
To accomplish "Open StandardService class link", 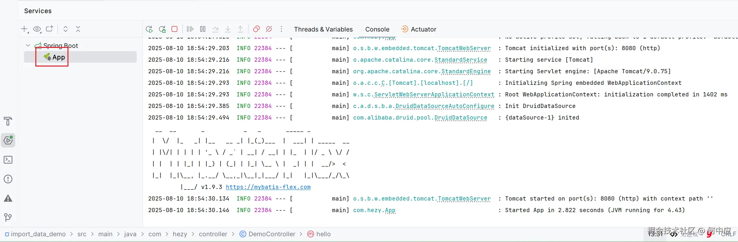I will (x=461, y=60).
